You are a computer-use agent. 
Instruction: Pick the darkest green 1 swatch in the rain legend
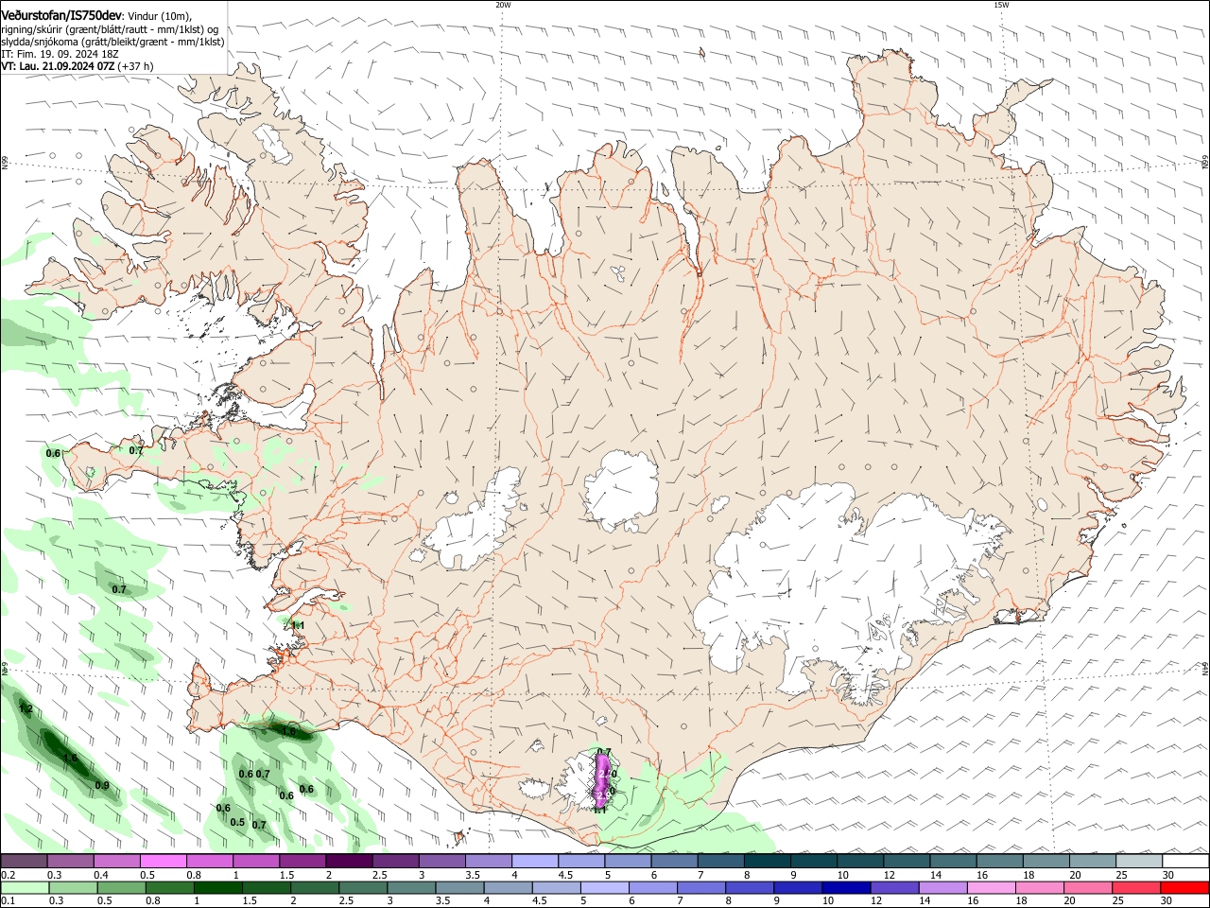click(217, 887)
